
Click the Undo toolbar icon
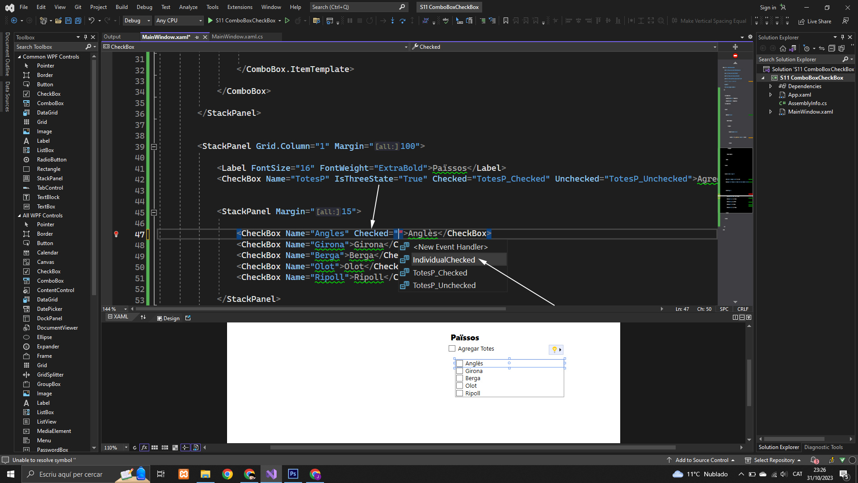tap(91, 21)
